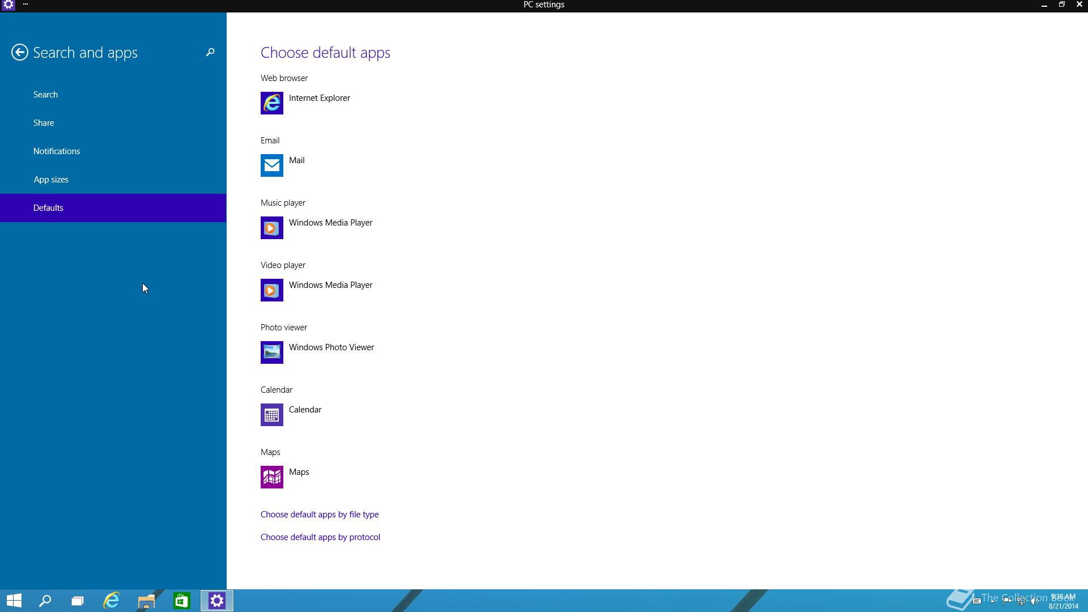The width and height of the screenshot is (1088, 612).
Task: Click the Web browser label
Action: pyautogui.click(x=284, y=78)
